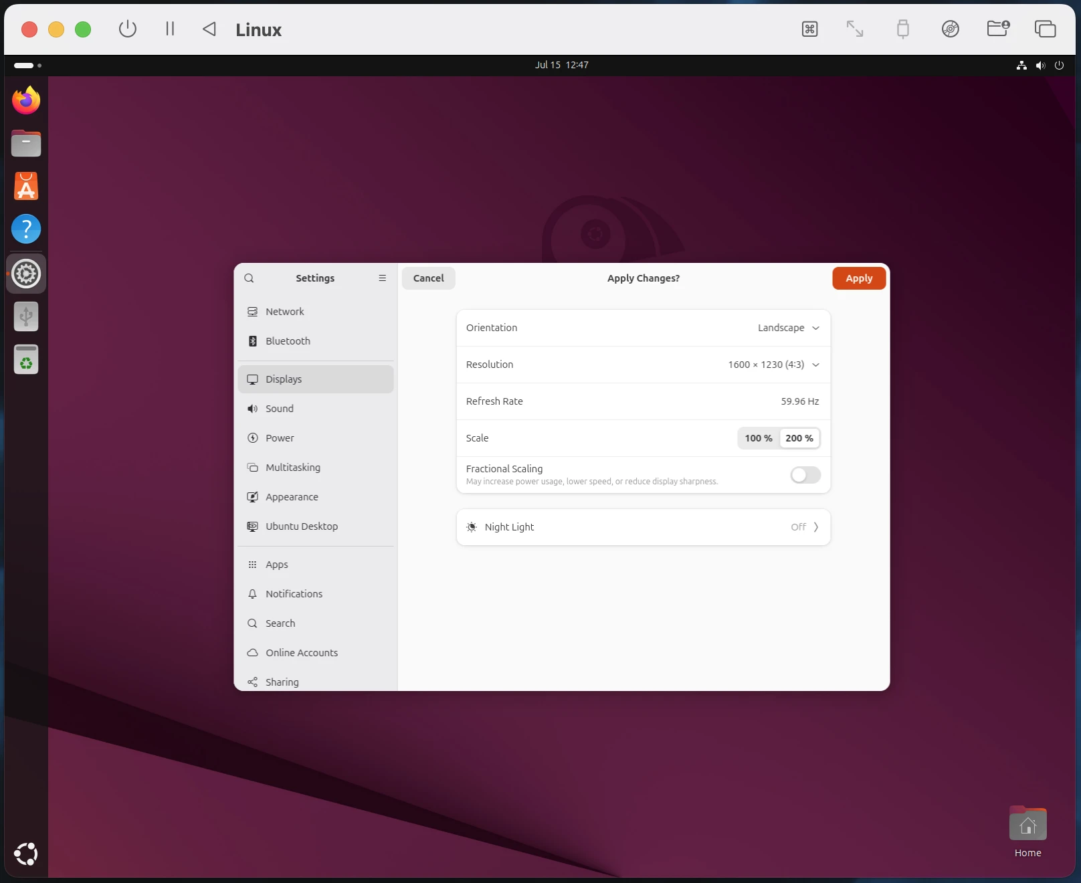Apply the display changes
1081x883 pixels.
pyautogui.click(x=859, y=278)
